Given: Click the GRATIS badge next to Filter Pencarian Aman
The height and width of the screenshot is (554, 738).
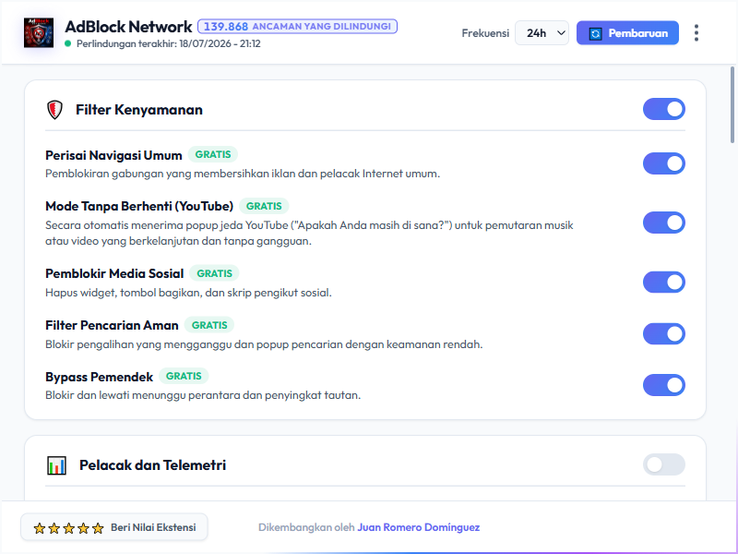Looking at the screenshot, I should tap(209, 325).
